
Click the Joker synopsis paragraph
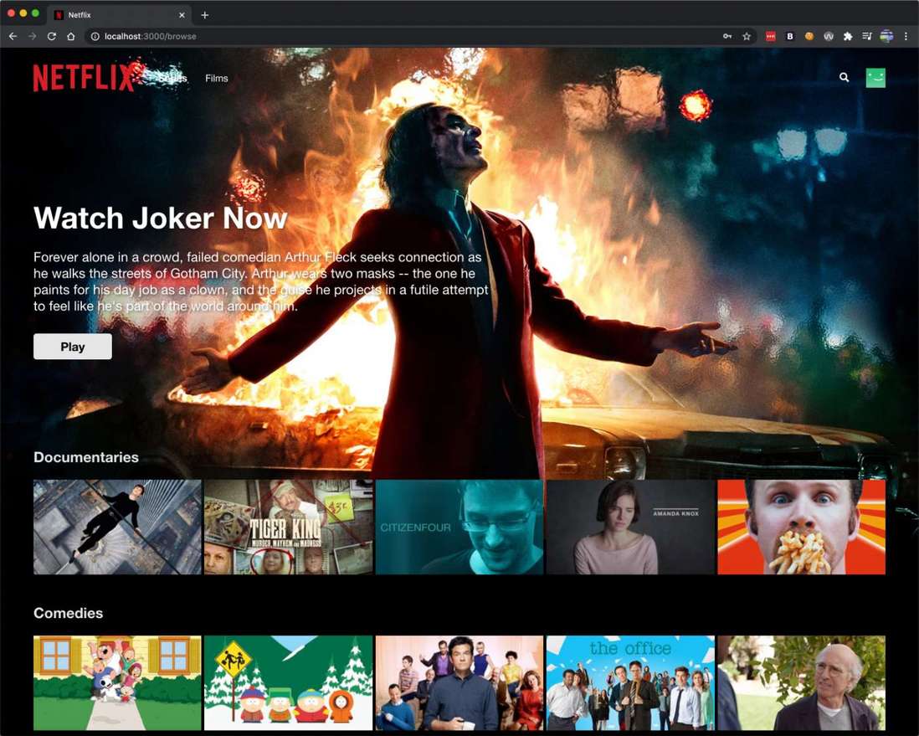coord(261,281)
